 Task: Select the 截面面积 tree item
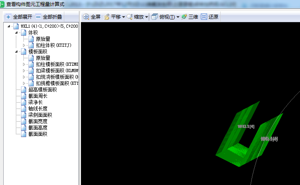click(x=38, y=134)
